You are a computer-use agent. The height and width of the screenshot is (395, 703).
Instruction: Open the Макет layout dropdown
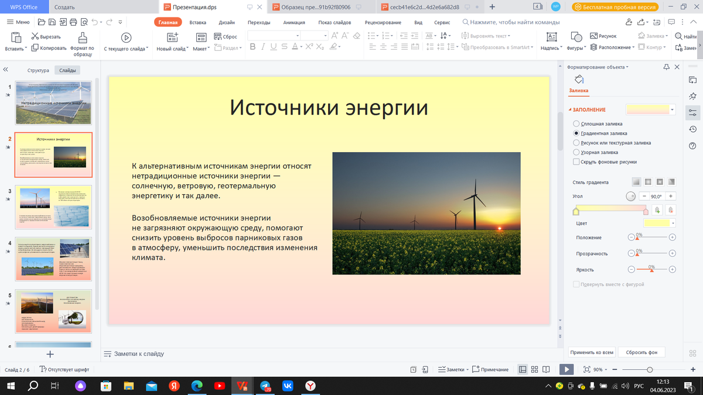coord(202,49)
